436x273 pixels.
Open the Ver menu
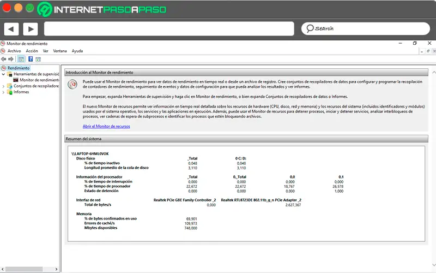(46, 51)
